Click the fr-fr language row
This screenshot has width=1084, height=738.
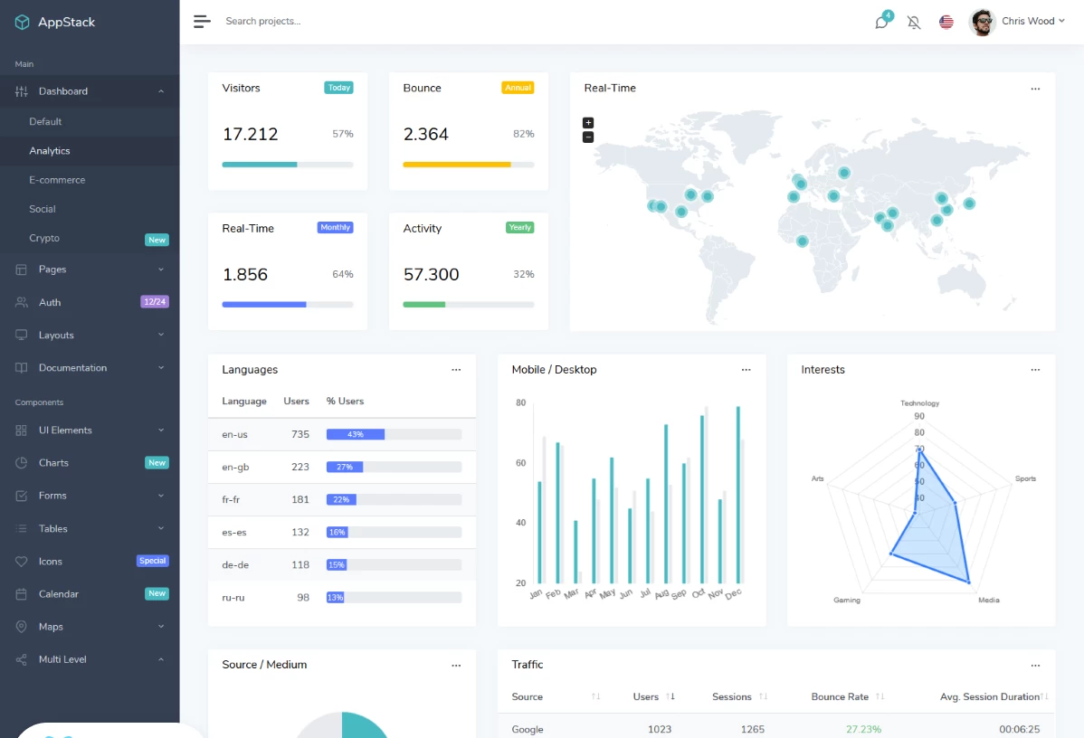341,499
